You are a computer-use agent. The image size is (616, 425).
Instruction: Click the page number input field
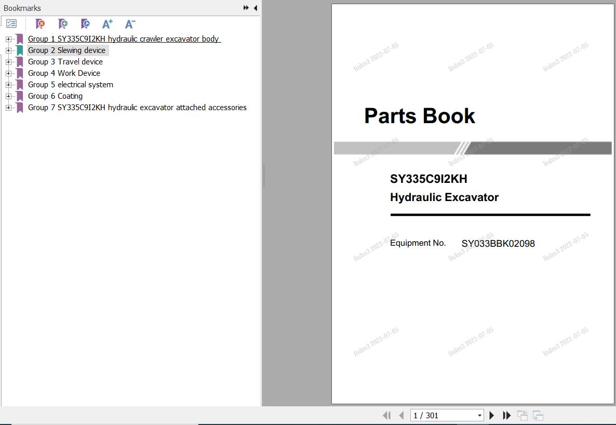pos(443,416)
